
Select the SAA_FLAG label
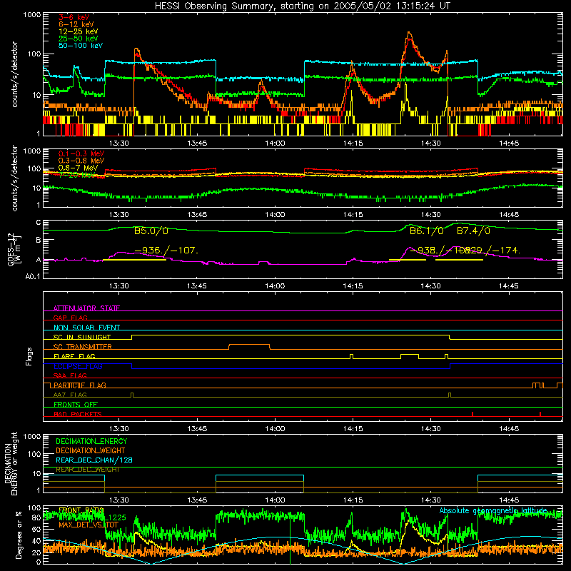pyautogui.click(x=70, y=375)
